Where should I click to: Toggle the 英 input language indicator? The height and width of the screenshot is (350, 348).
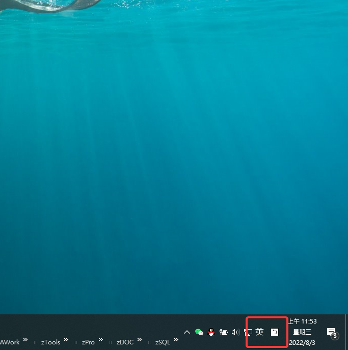(259, 332)
